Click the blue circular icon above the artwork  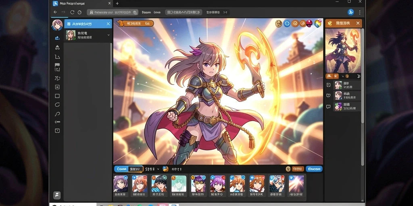287,24
